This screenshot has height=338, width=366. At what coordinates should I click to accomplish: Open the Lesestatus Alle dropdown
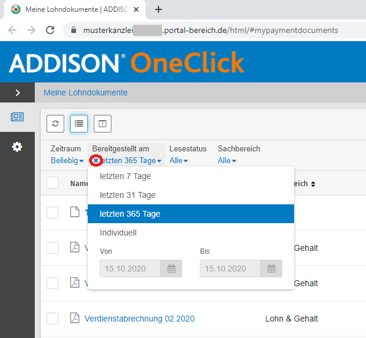pyautogui.click(x=179, y=161)
